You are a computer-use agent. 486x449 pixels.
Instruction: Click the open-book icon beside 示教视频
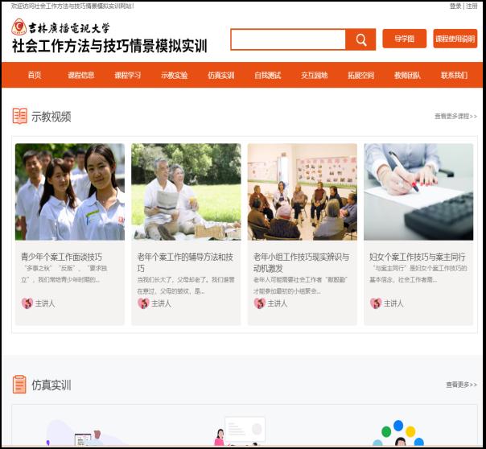click(20, 116)
